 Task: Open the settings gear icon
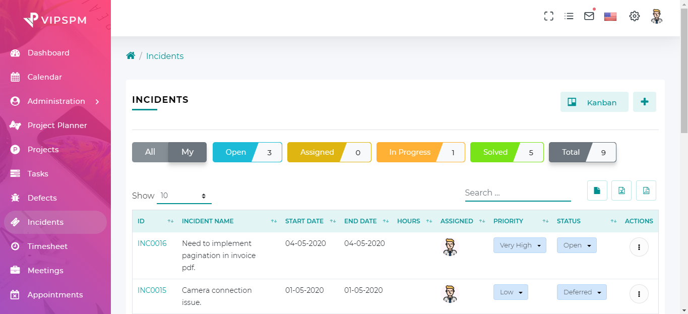coord(634,16)
